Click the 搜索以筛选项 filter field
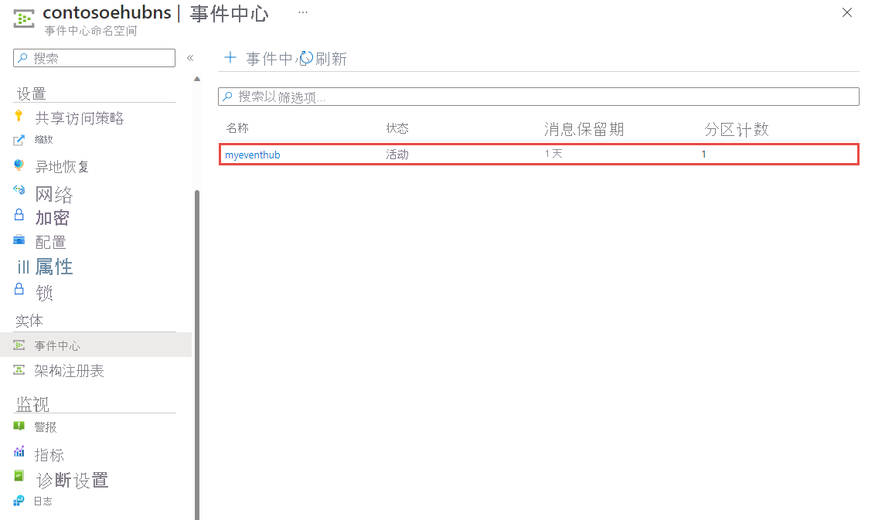Viewport: 875px width, 520px height. tap(539, 97)
